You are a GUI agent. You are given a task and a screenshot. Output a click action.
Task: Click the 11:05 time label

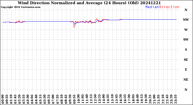point(83,99)
